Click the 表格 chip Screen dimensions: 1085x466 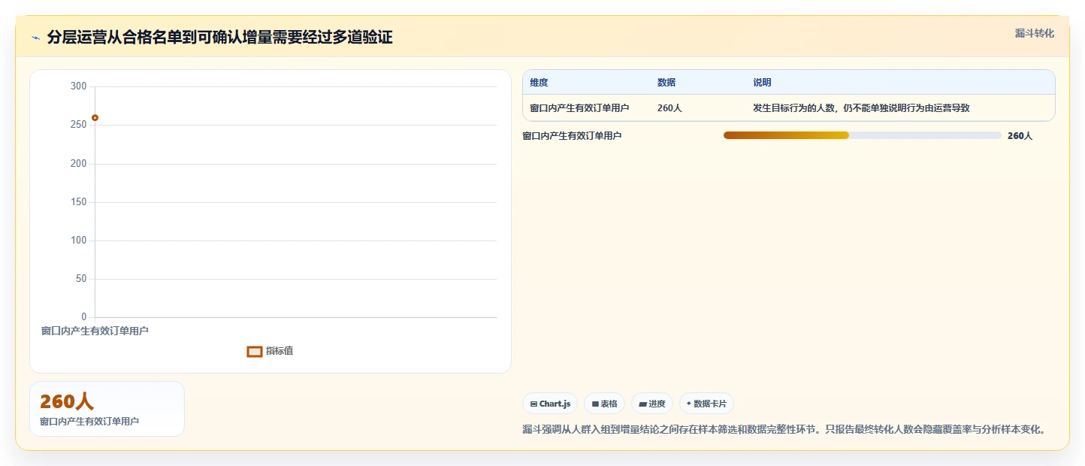[604, 404]
